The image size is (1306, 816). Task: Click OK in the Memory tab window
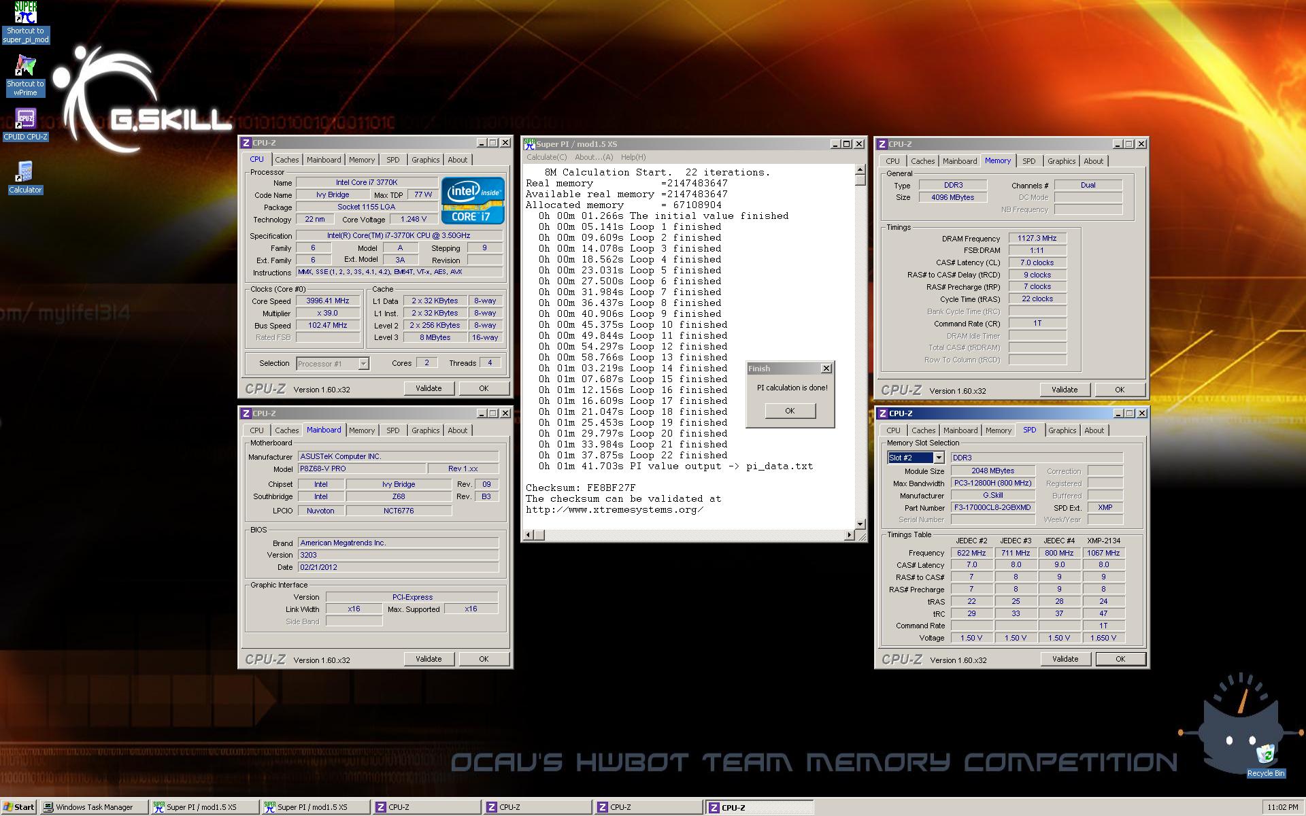coord(1120,390)
